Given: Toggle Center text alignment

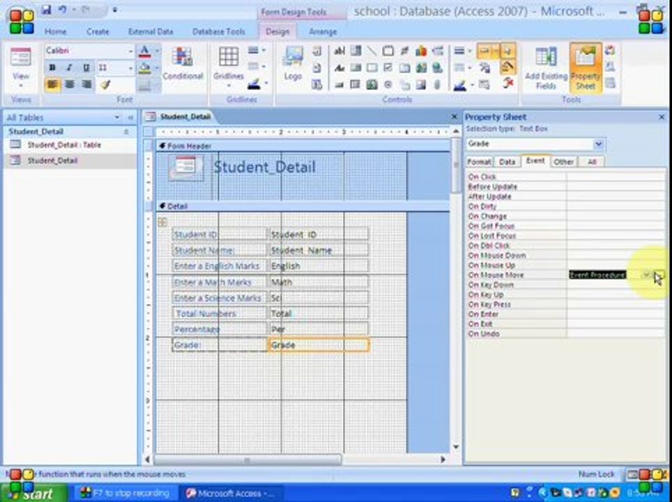Looking at the screenshot, I should pos(69,84).
